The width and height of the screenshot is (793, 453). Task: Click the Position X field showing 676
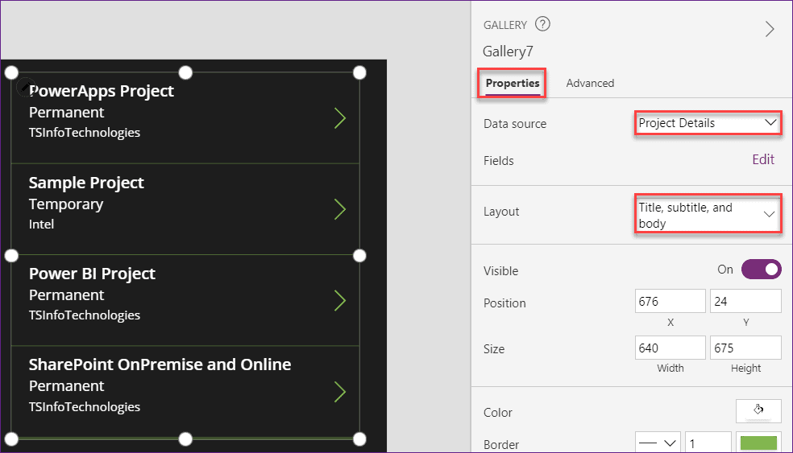pos(671,301)
